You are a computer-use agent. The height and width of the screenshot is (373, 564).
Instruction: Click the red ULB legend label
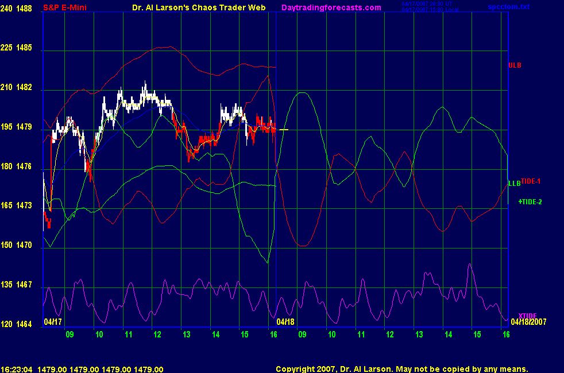[515, 65]
